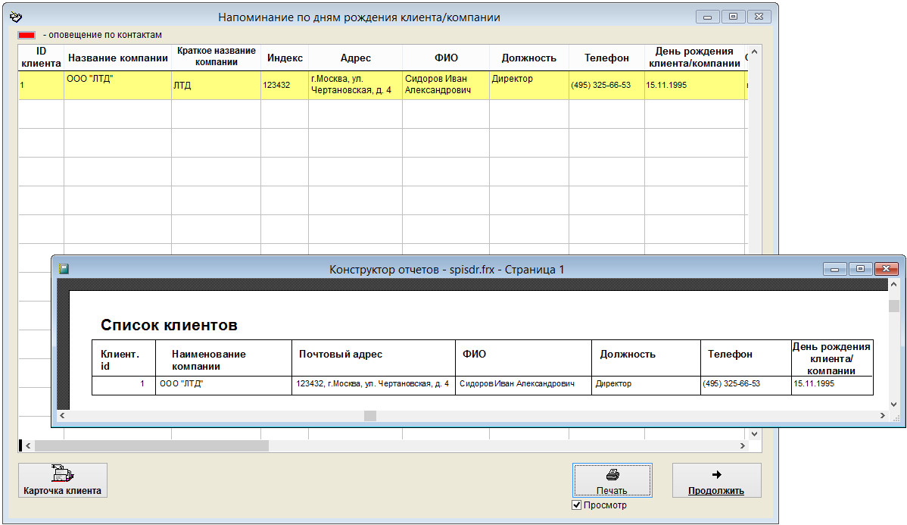
Task: Click the Телефон column header in grid
Action: click(x=606, y=58)
